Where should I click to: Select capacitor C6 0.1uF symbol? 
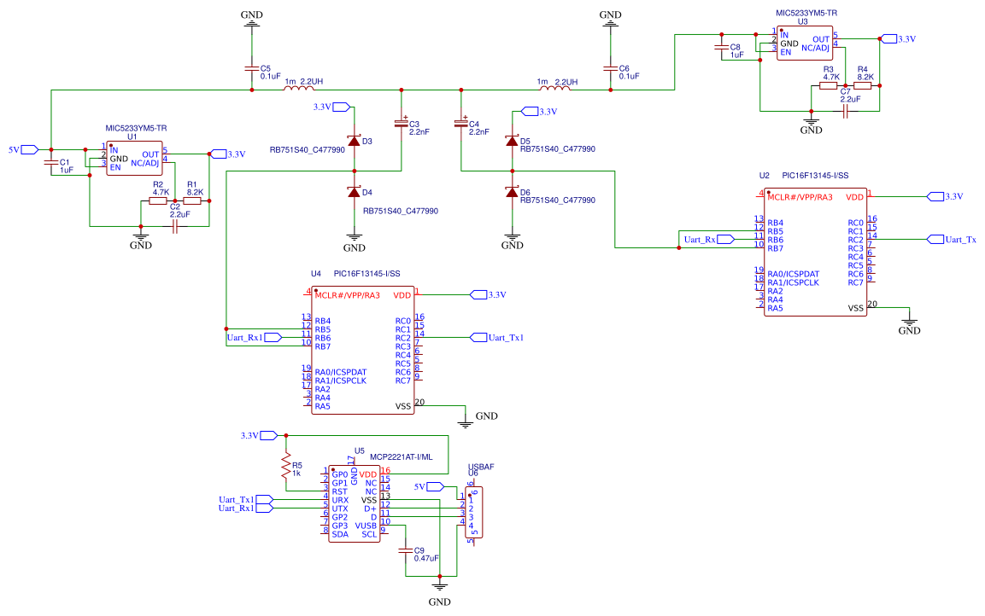[x=611, y=67]
